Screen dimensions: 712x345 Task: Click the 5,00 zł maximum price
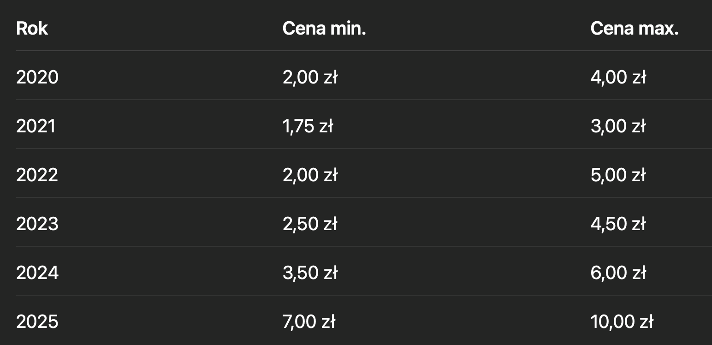[x=618, y=175]
